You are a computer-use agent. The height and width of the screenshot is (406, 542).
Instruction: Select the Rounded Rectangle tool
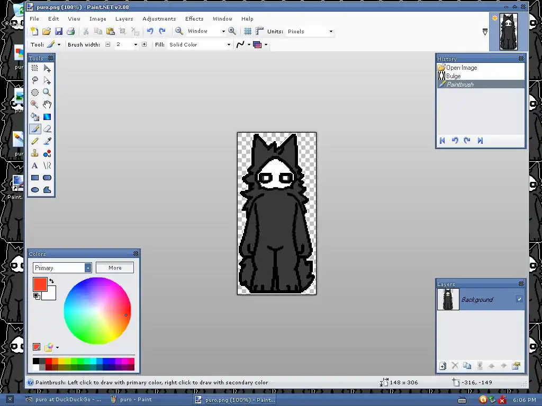(x=47, y=178)
